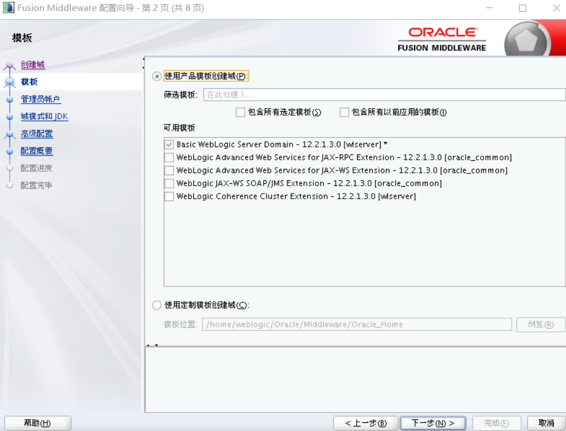Click the 筛选模板 filter input field

point(384,94)
